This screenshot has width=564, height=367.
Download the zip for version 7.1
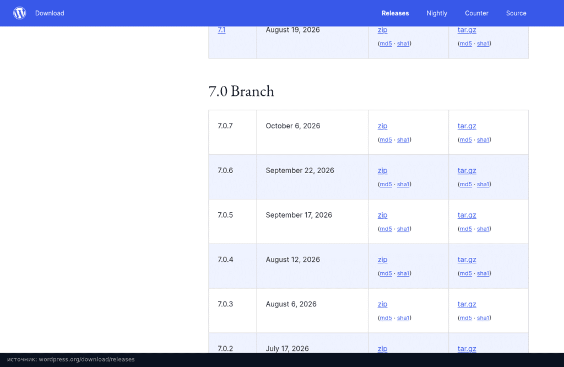(x=382, y=30)
